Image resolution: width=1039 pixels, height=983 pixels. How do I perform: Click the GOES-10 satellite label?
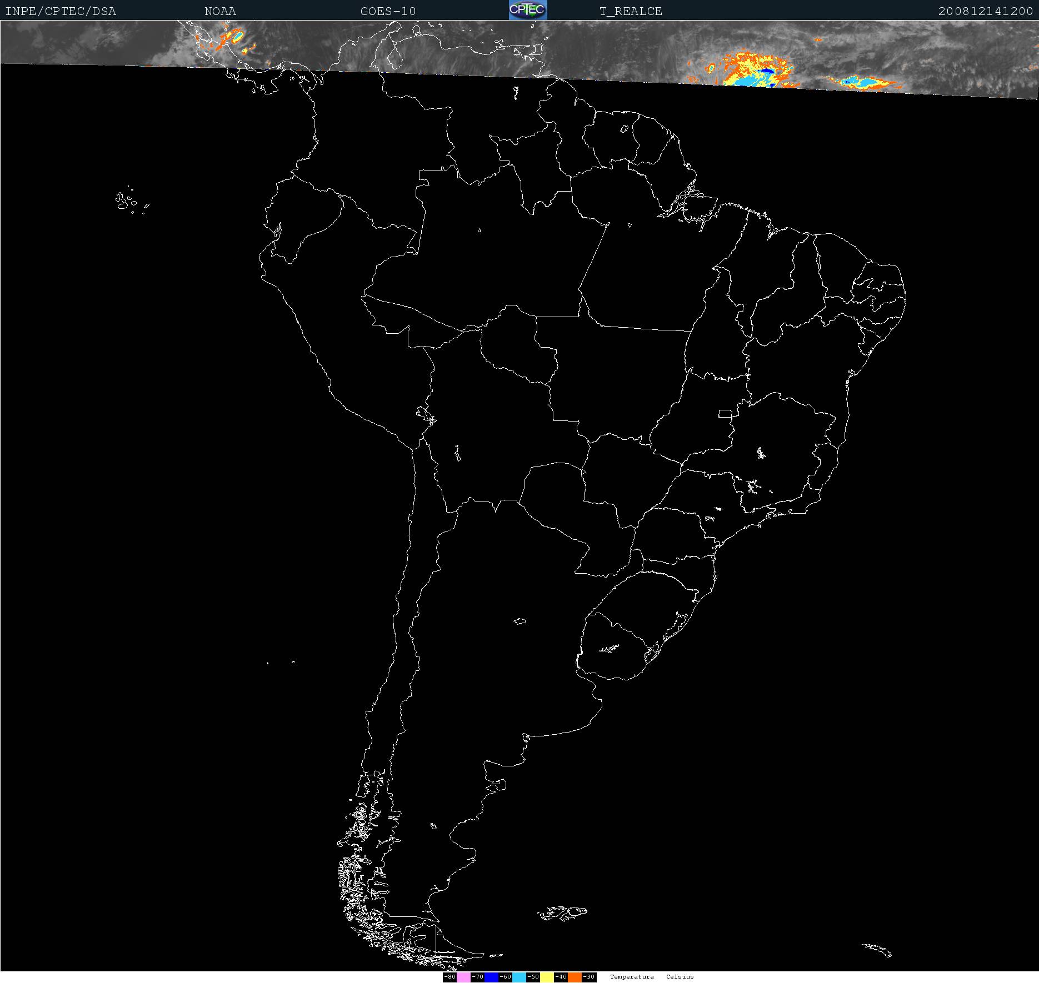(388, 11)
